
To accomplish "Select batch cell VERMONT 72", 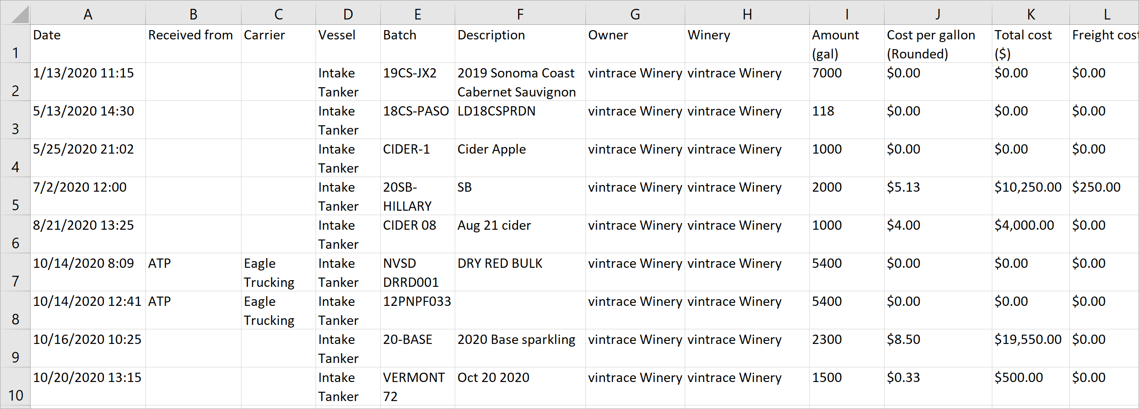I will click(417, 386).
